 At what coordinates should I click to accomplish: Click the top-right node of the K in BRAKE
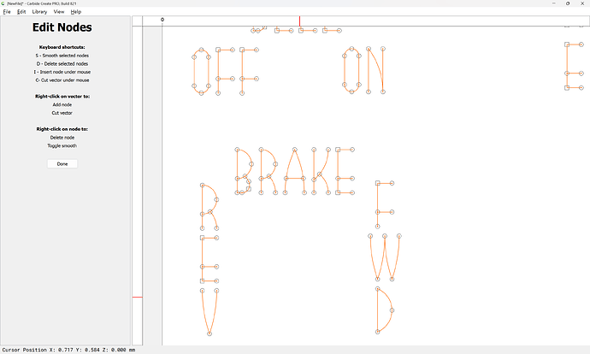[x=329, y=149]
